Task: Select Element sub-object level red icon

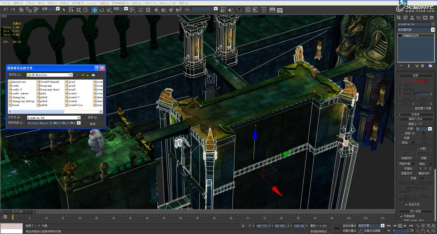Action: click(x=425, y=80)
